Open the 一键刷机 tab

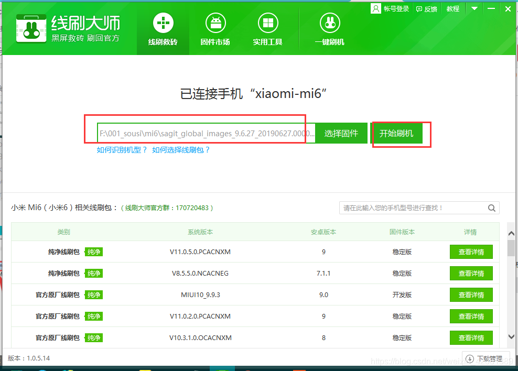pyautogui.click(x=330, y=29)
